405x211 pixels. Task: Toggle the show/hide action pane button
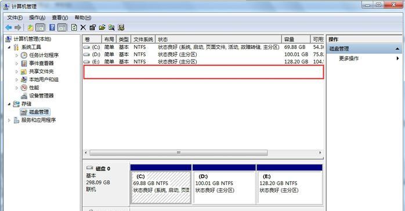62,27
